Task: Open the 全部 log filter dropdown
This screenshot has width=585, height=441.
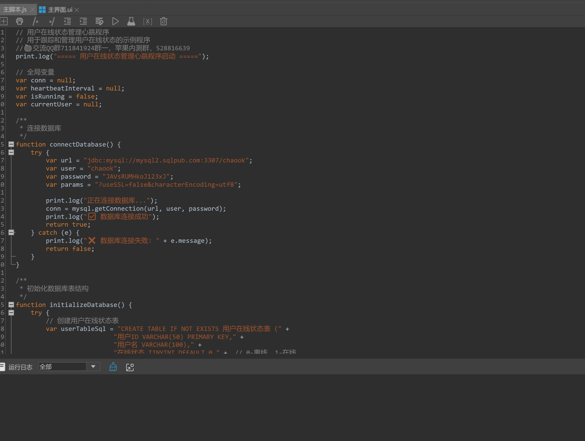Action: click(x=93, y=367)
